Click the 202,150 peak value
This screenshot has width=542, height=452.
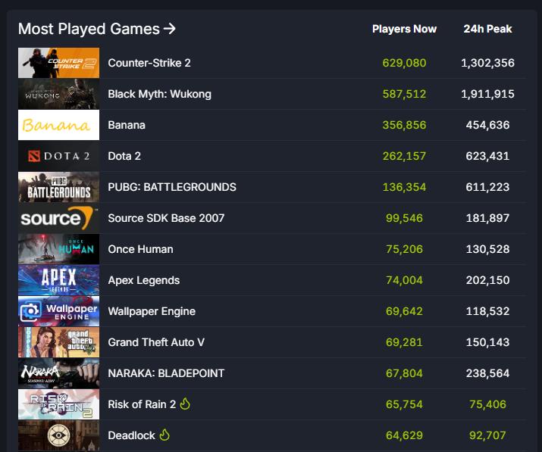click(487, 280)
